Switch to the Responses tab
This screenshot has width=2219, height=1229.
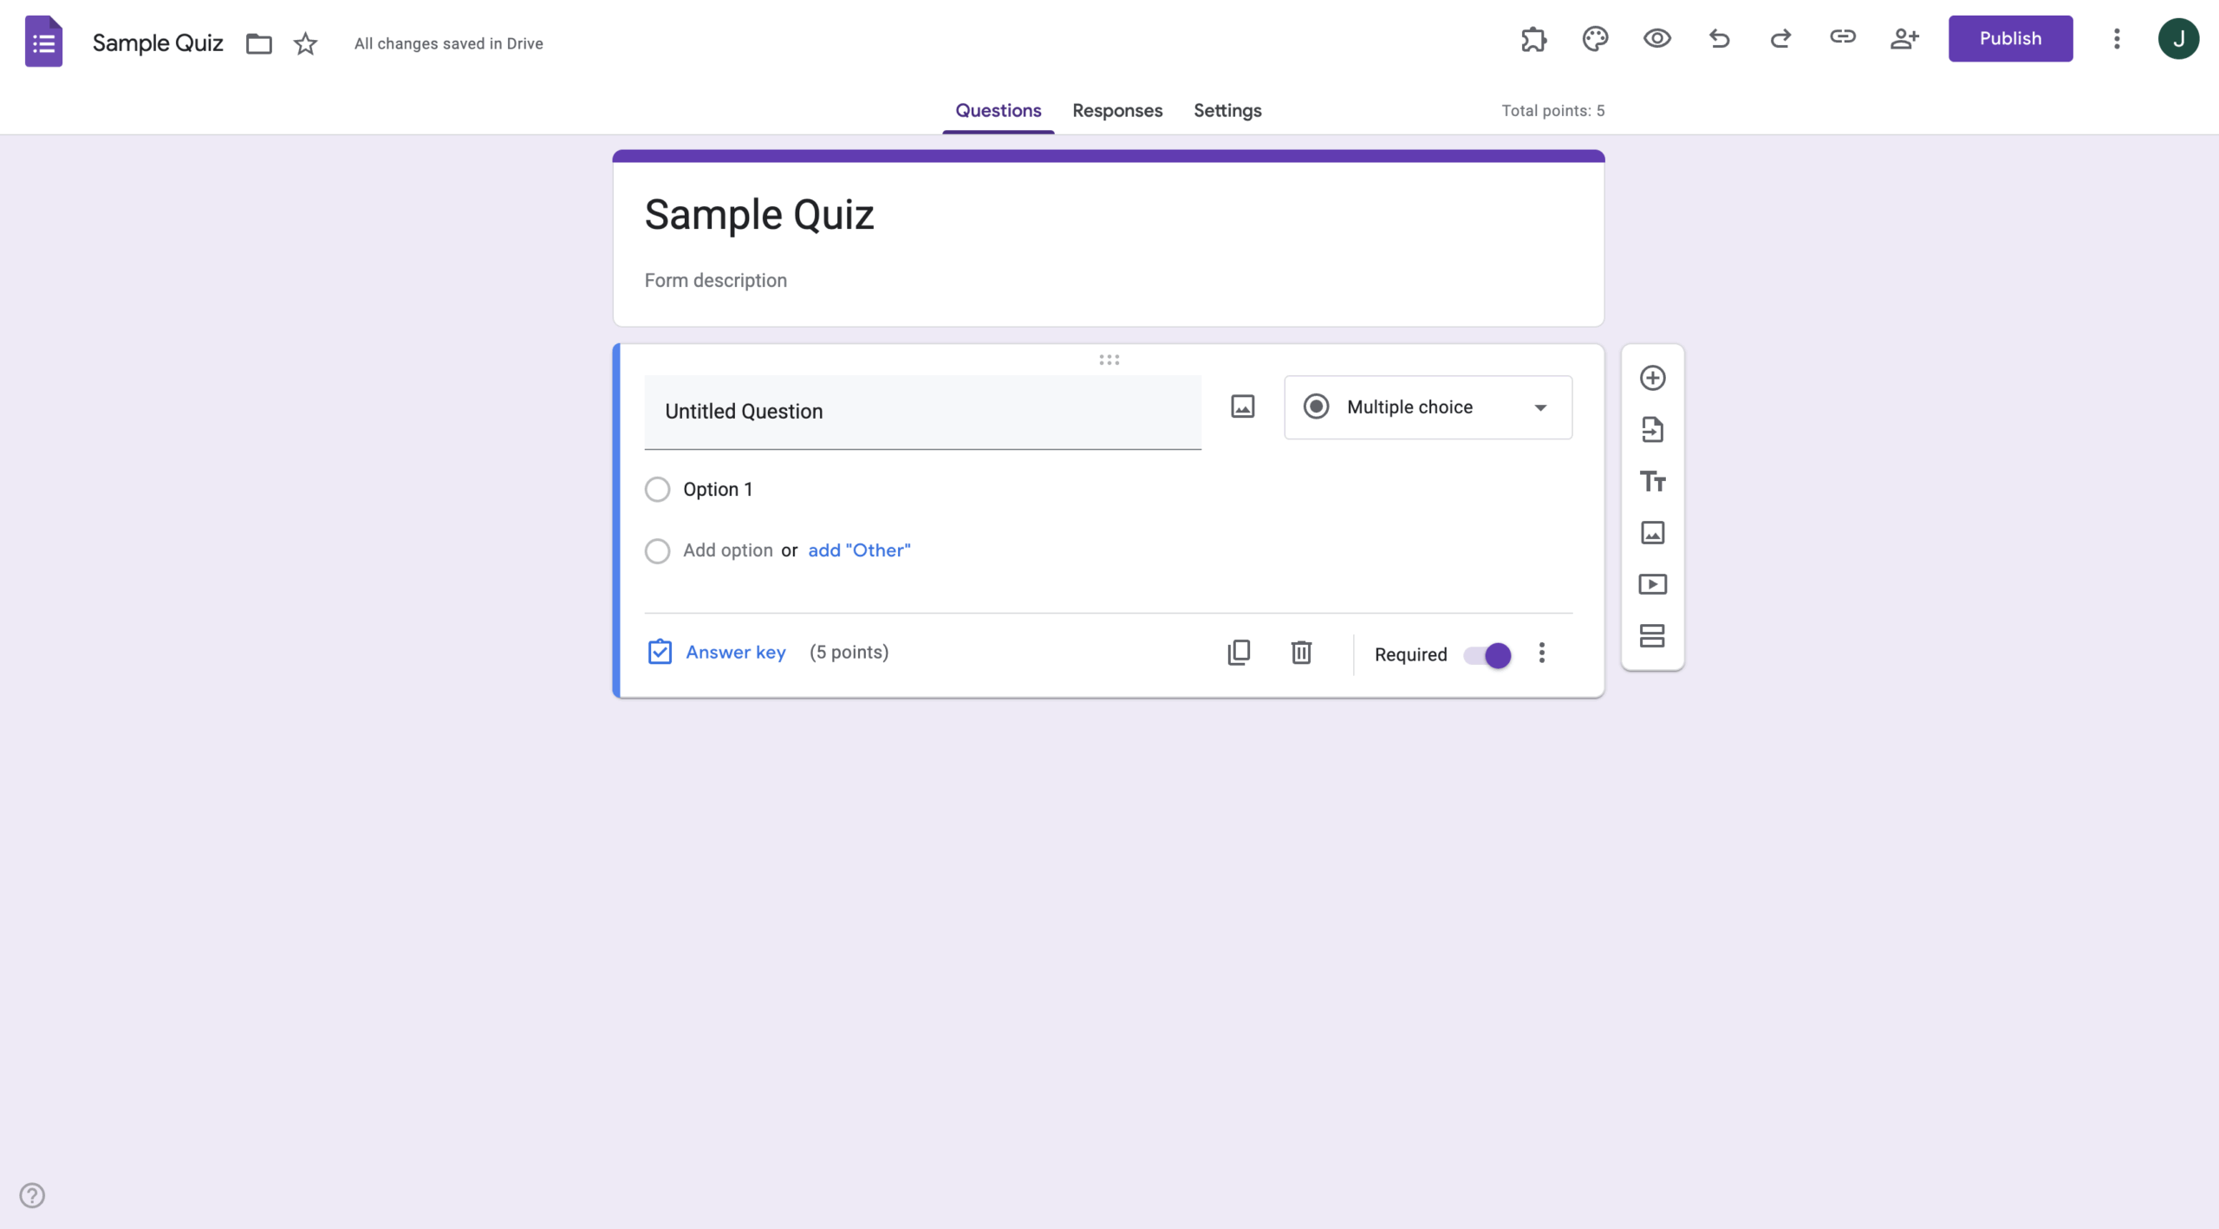pos(1116,111)
